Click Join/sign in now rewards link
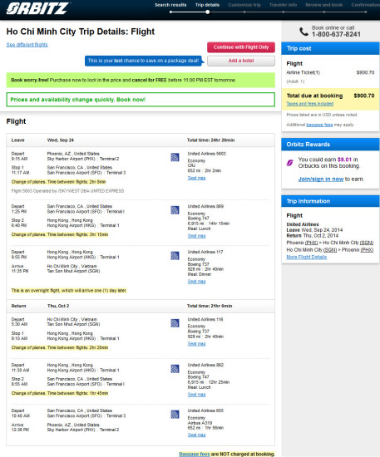The height and width of the screenshot is (457, 380). 320,179
